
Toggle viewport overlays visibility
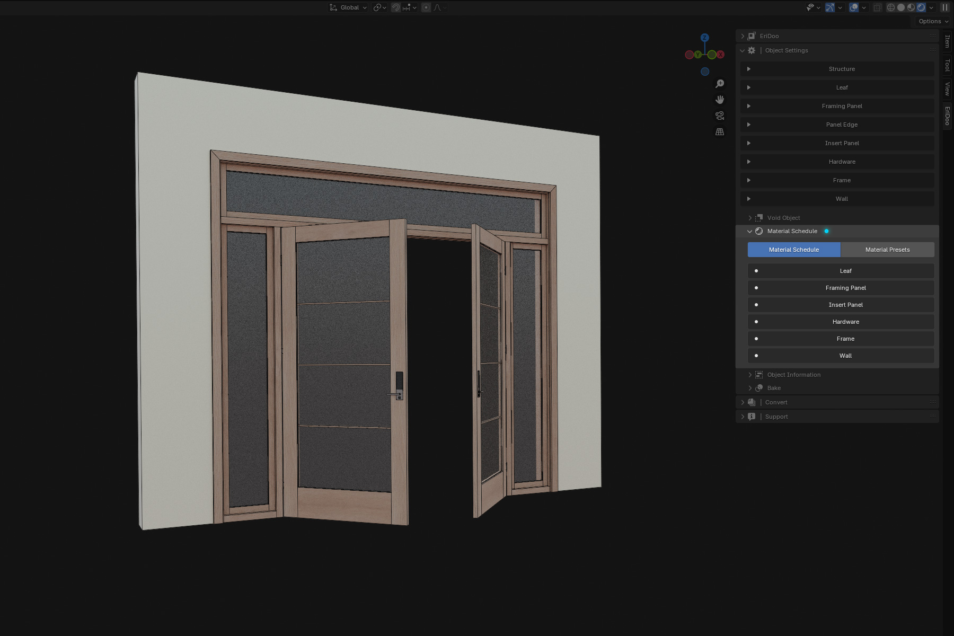click(854, 7)
